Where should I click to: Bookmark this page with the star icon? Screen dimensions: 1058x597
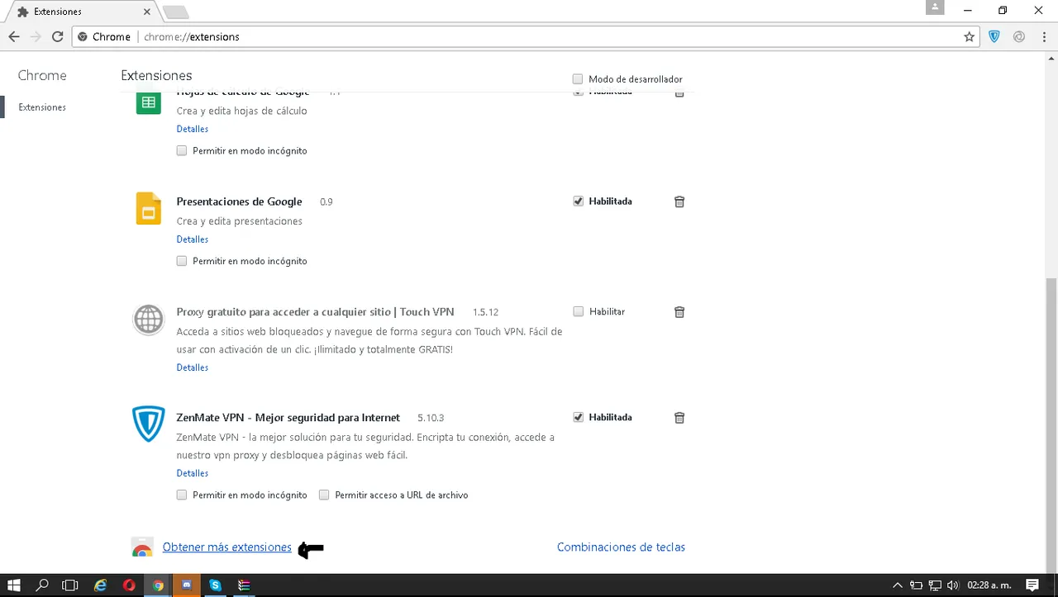[x=969, y=36]
